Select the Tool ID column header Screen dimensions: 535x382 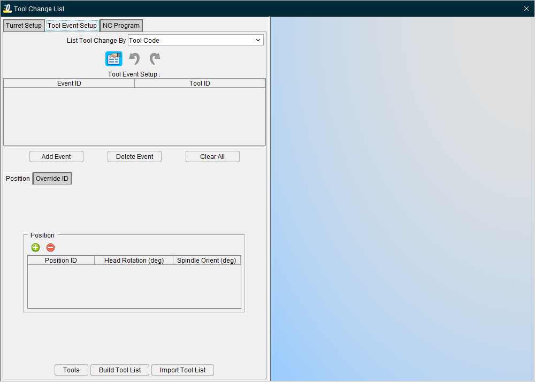(200, 83)
